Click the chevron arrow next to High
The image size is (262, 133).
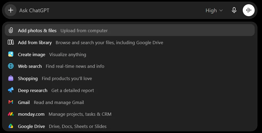point(221,11)
